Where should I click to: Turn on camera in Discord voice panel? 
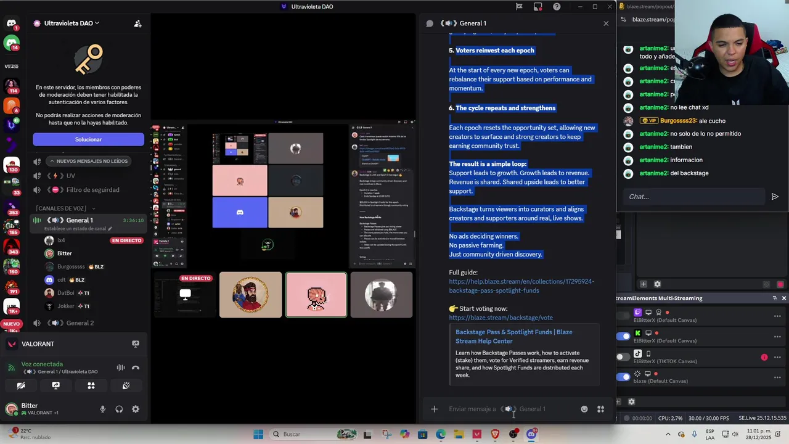click(21, 385)
